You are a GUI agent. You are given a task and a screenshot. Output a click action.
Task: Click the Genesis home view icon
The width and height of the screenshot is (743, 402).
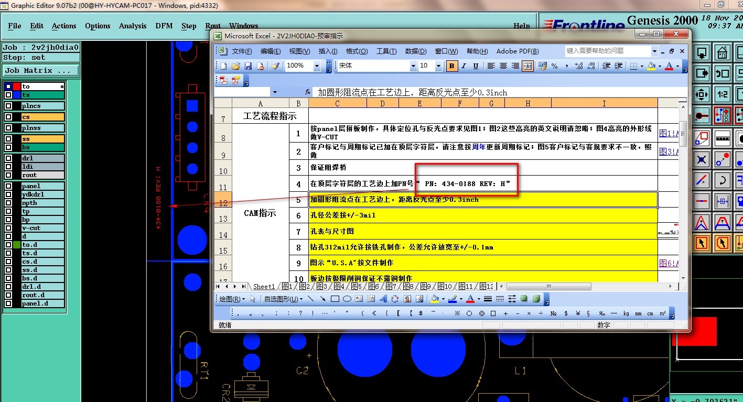723,53
